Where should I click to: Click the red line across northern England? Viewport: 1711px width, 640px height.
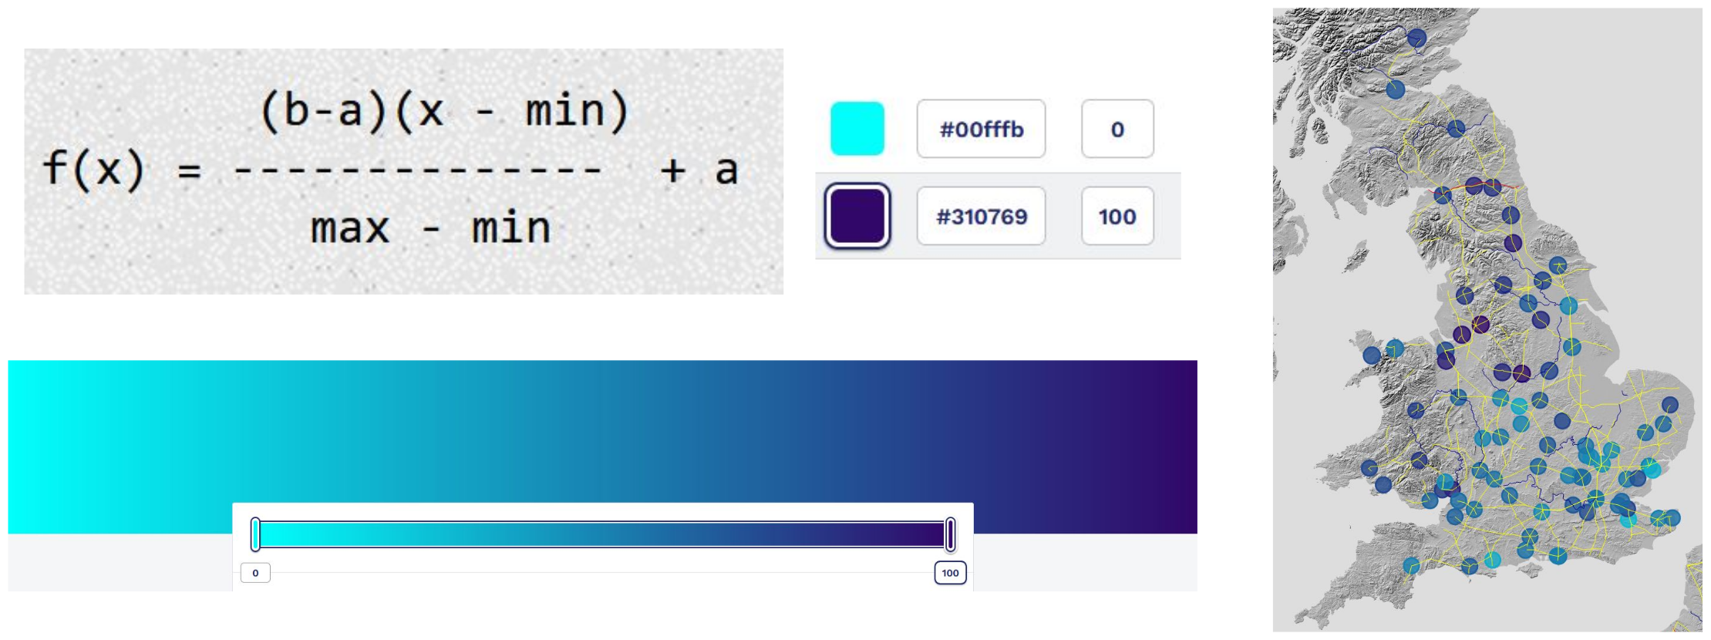(x=1477, y=187)
